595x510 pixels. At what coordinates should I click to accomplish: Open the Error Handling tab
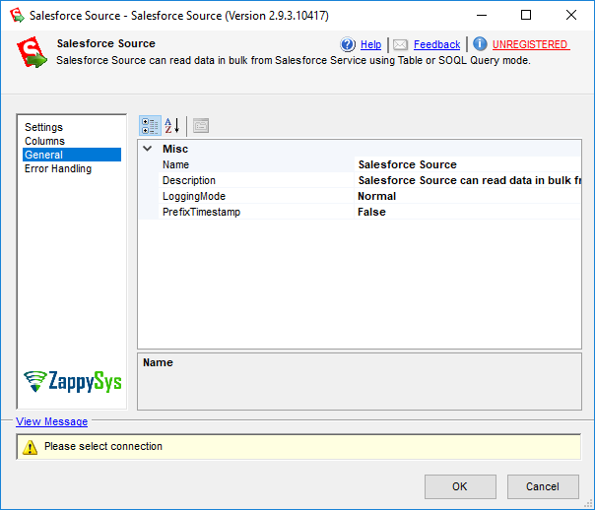(x=58, y=168)
